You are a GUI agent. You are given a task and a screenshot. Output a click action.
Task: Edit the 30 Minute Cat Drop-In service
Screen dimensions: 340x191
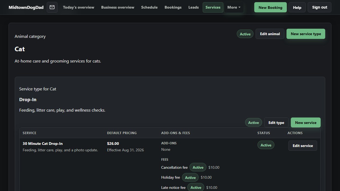[x=303, y=146]
